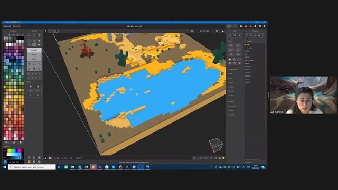The height and width of the screenshot is (190, 338).
Task: Open project via folder icon
Action: pyautogui.click(x=241, y=26)
